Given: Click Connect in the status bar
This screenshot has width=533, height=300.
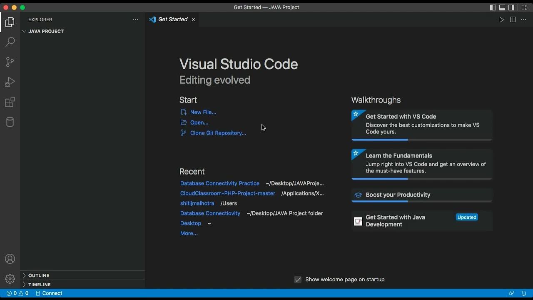Looking at the screenshot, I should pos(49,293).
